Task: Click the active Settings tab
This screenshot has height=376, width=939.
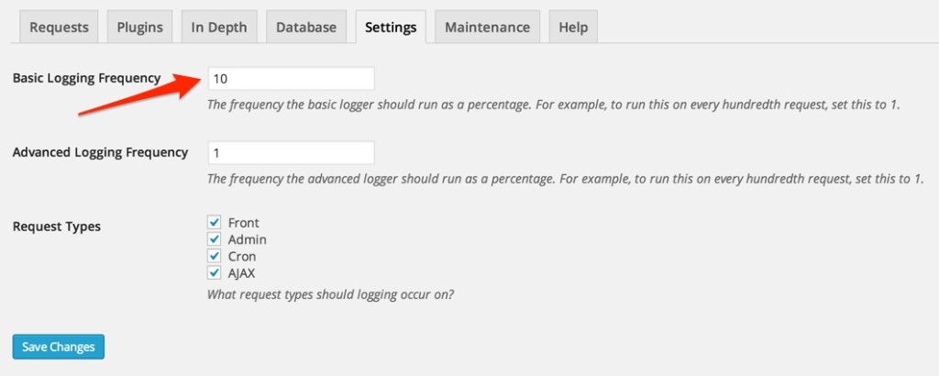Action: [x=391, y=28]
